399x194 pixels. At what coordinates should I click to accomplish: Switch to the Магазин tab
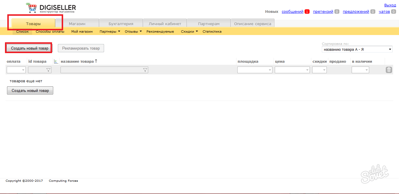point(77,24)
